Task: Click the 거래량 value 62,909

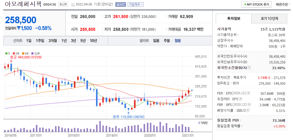Action: (x=186, y=17)
